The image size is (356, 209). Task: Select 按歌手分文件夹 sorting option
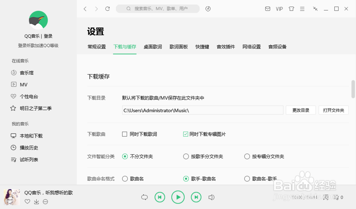click(x=186, y=156)
